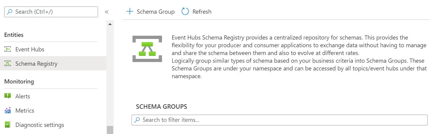Click the Metrics chart icon
This screenshot has height=134, width=430.
click(8, 111)
